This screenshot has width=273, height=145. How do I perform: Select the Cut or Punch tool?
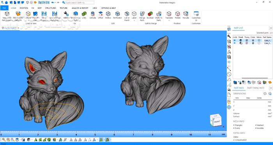tap(127, 16)
